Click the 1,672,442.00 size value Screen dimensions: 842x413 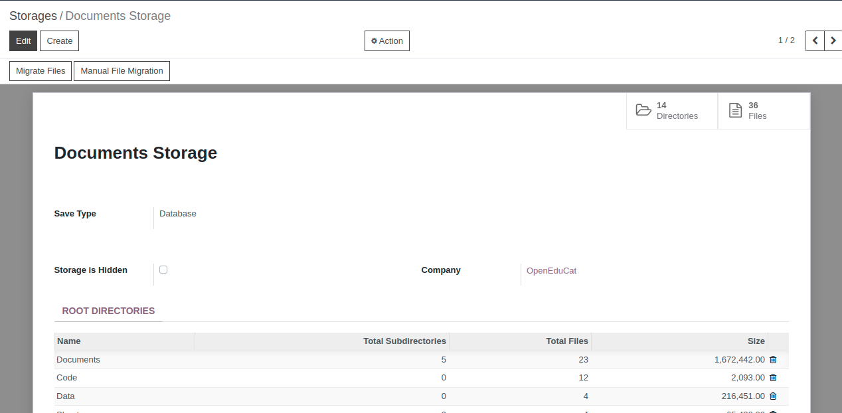(740, 360)
